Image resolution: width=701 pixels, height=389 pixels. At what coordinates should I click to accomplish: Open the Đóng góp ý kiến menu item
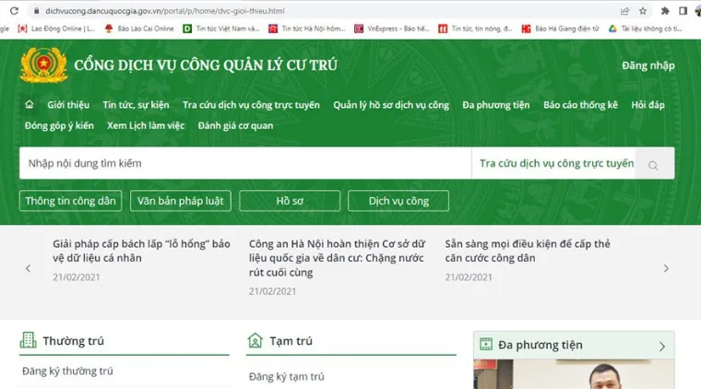(59, 125)
